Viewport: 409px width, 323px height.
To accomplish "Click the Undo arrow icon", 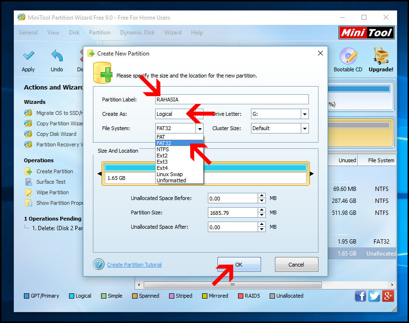I will pos(57,56).
